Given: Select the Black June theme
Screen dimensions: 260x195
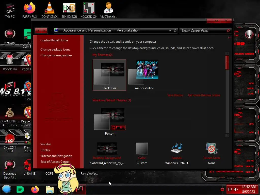Looking at the screenshot, I should pyautogui.click(x=109, y=75).
